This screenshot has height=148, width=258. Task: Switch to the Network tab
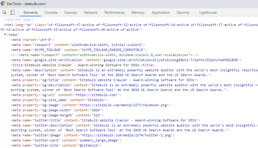tap(91, 13)
